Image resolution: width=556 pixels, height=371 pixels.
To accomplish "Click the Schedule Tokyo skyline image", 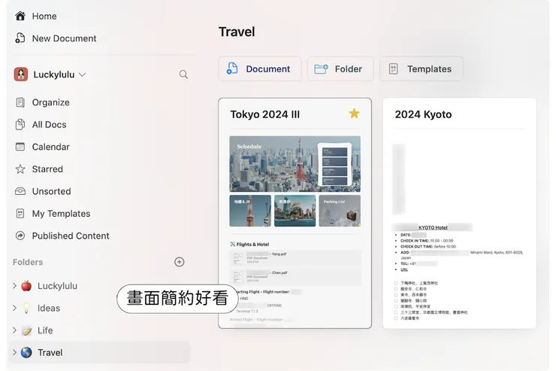I will pyautogui.click(x=295, y=163).
